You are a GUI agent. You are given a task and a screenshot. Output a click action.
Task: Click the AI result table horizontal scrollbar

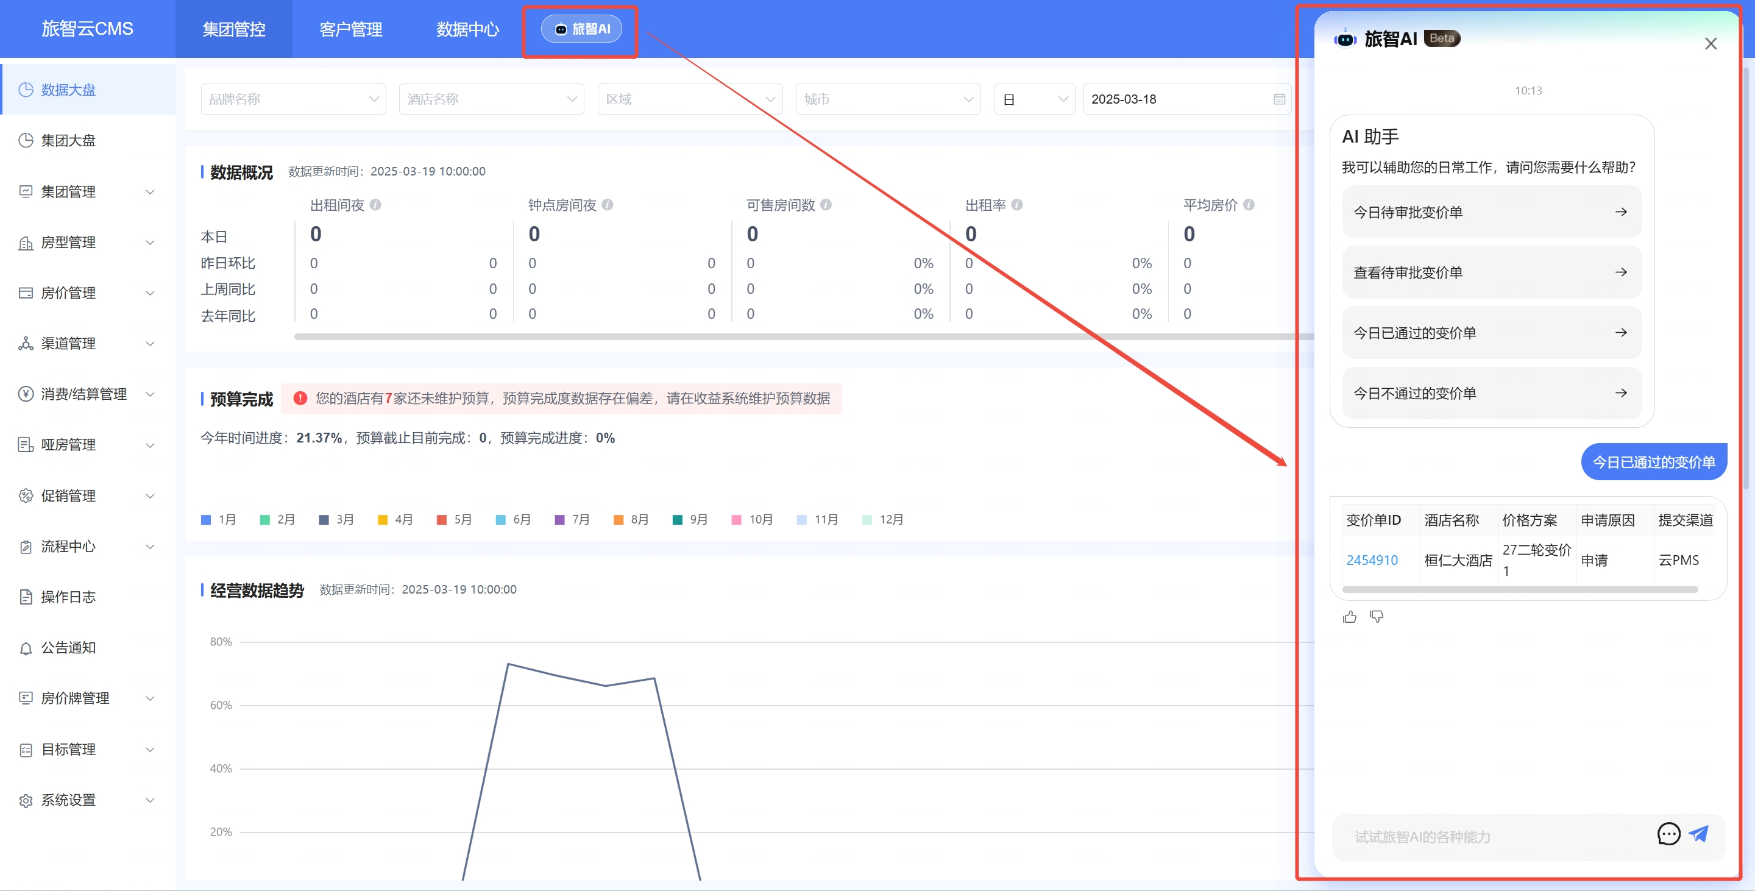[1520, 590]
